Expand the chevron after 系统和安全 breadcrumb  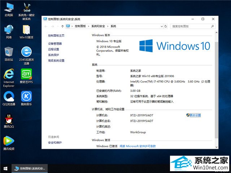tap(108, 26)
